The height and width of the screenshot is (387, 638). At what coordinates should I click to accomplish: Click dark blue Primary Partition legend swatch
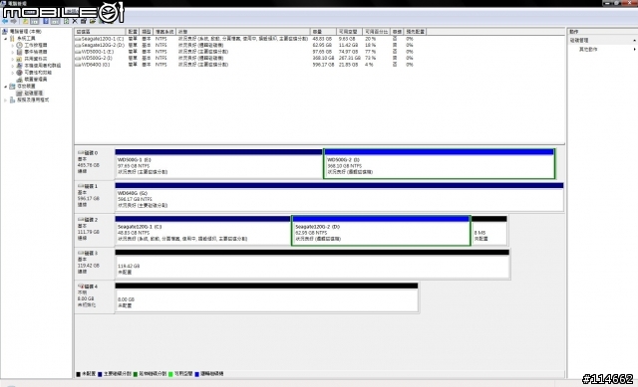click(100, 374)
